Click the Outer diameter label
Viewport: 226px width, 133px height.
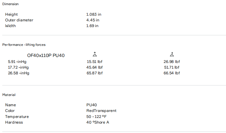[19, 20]
